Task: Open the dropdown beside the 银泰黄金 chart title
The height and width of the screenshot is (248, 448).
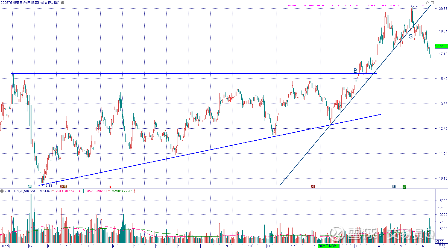Action: click(x=63, y=3)
